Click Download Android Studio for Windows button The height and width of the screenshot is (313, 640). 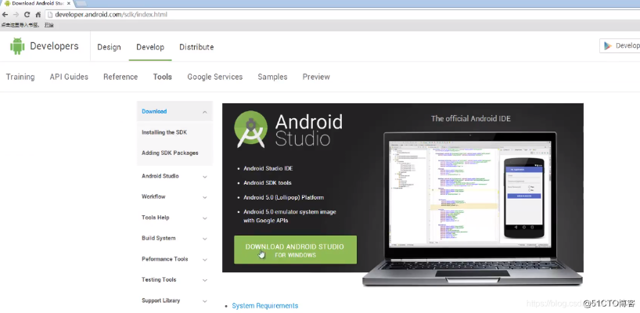click(295, 250)
